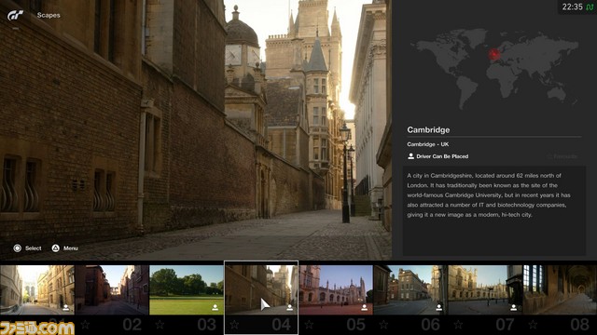
Task: Open the Scapes section label
Action: [x=49, y=15]
